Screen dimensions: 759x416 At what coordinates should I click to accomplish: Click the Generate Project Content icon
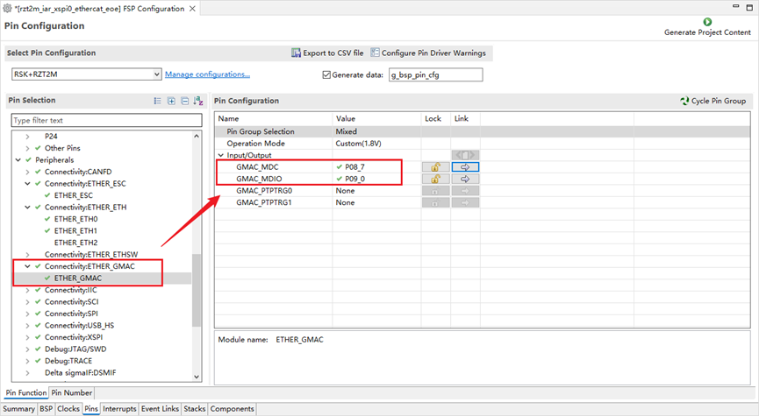(707, 22)
